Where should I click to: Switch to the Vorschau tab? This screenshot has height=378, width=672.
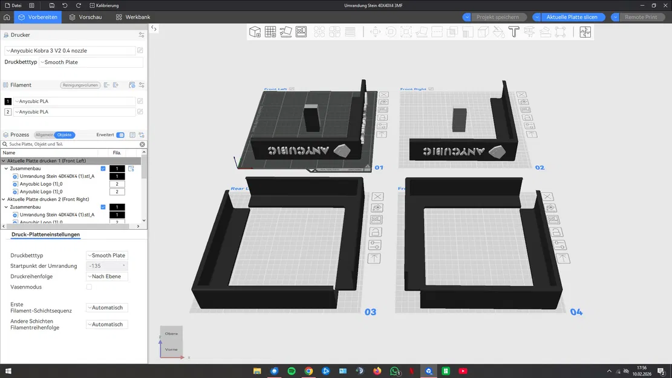pyautogui.click(x=85, y=17)
